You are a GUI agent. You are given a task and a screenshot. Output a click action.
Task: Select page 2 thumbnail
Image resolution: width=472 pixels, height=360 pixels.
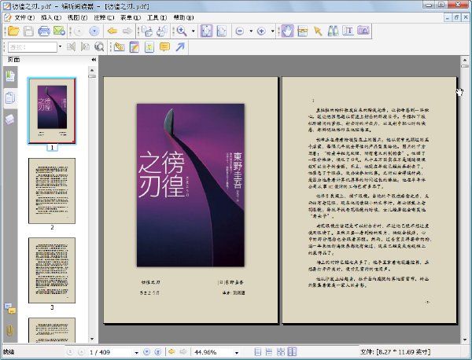52,191
